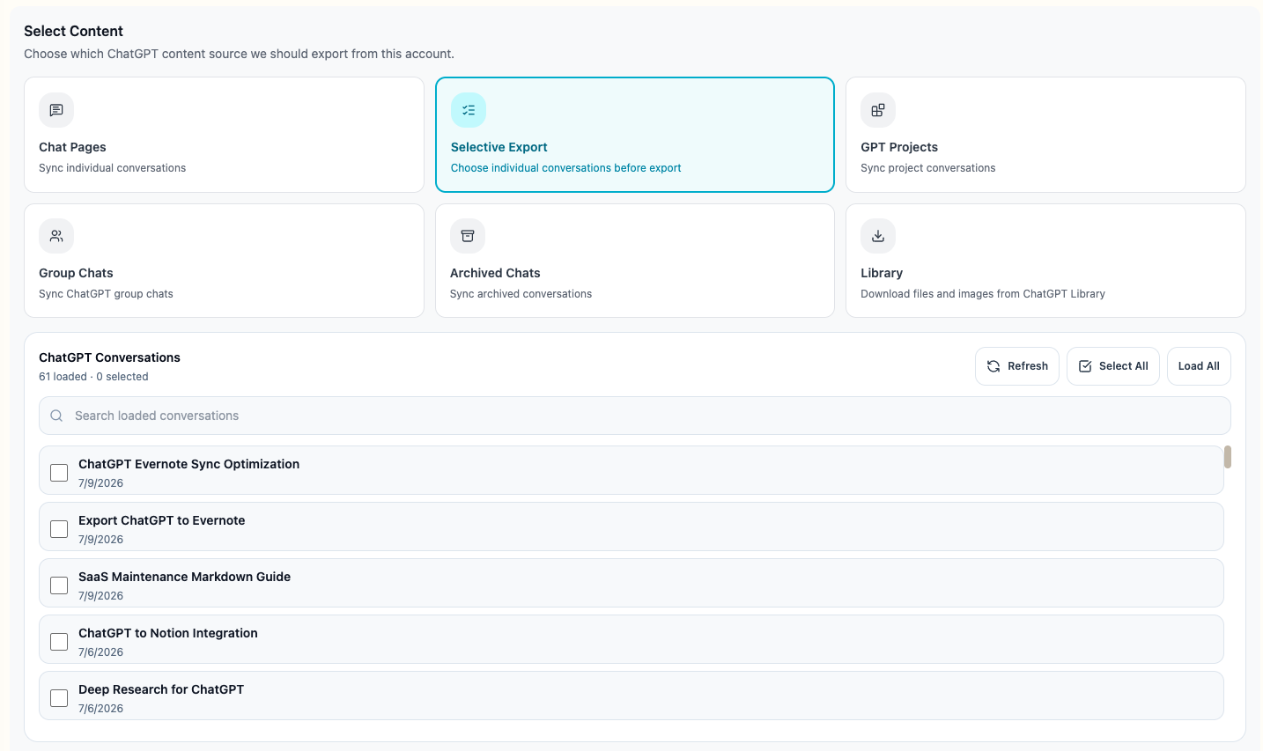Tick SaaS Maintenance Markdown Guide checkbox
1263x751 pixels.
(x=59, y=585)
